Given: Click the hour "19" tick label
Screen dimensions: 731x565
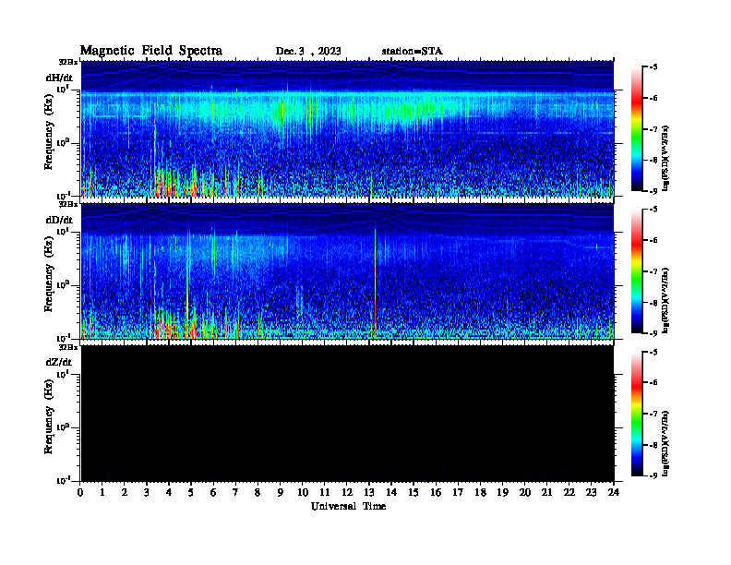Looking at the screenshot, I should pyautogui.click(x=502, y=493).
